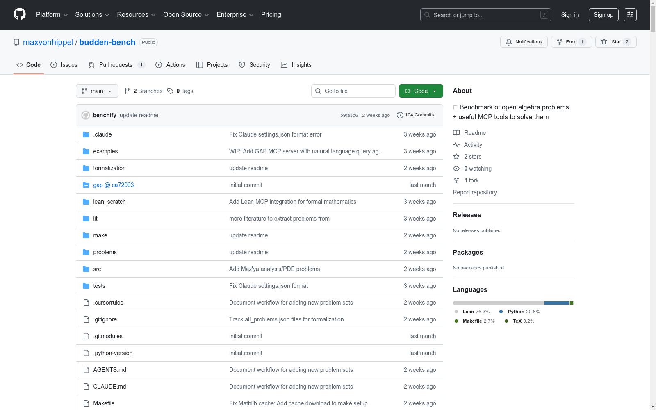Click the branches icon next to 2 Branches
The height and width of the screenshot is (410, 656).
[127, 91]
